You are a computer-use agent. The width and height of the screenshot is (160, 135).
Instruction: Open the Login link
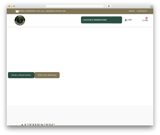tap(129, 20)
